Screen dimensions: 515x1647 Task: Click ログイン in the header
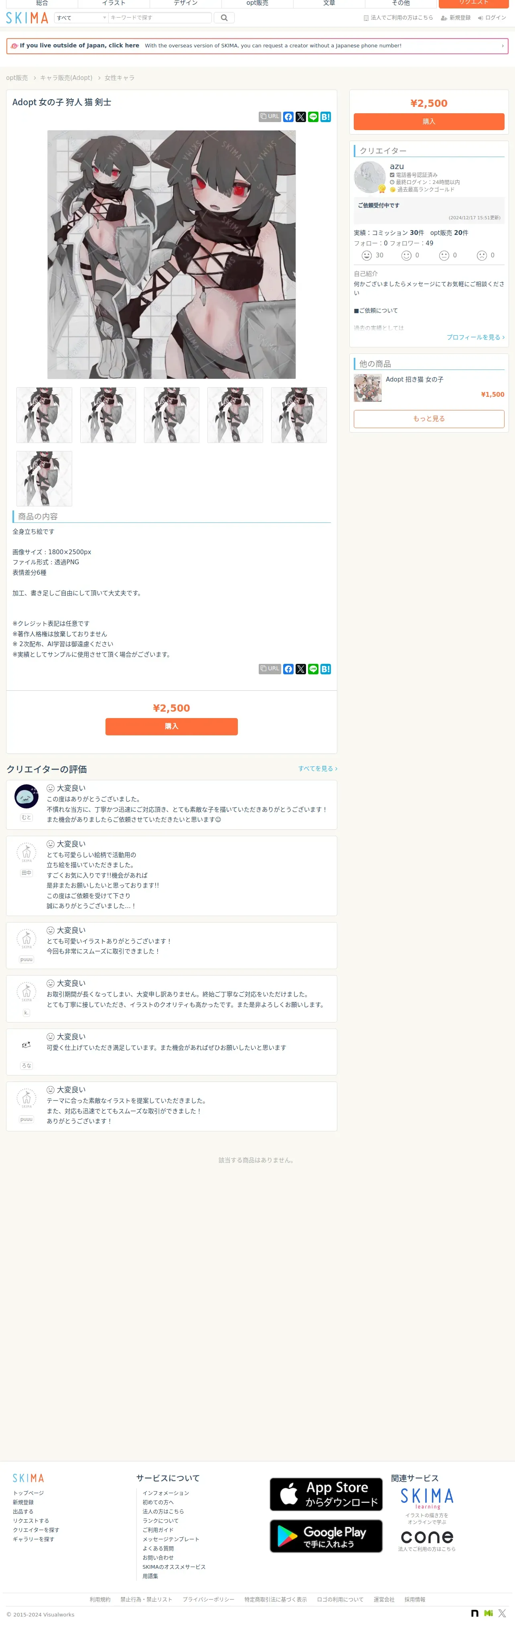point(491,18)
